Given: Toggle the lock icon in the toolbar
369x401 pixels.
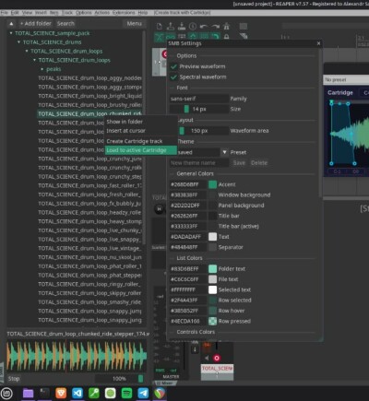Looking at the screenshot, I should tap(227, 37).
